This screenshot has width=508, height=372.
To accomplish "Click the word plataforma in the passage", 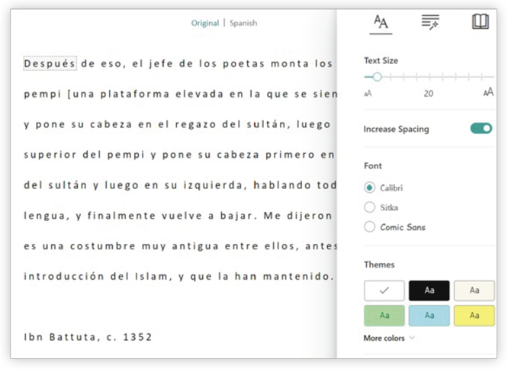I will point(135,95).
